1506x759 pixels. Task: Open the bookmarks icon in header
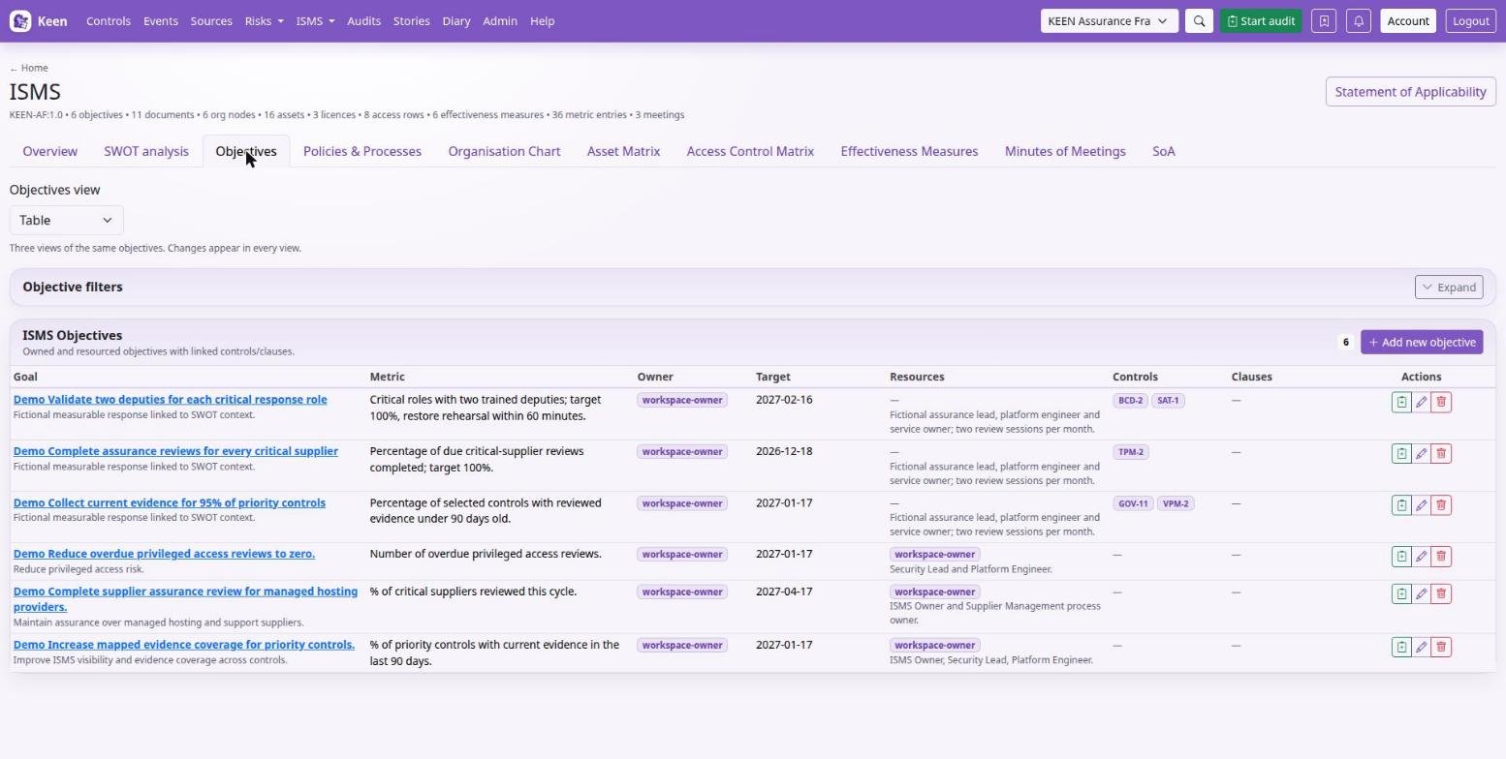(x=1324, y=21)
